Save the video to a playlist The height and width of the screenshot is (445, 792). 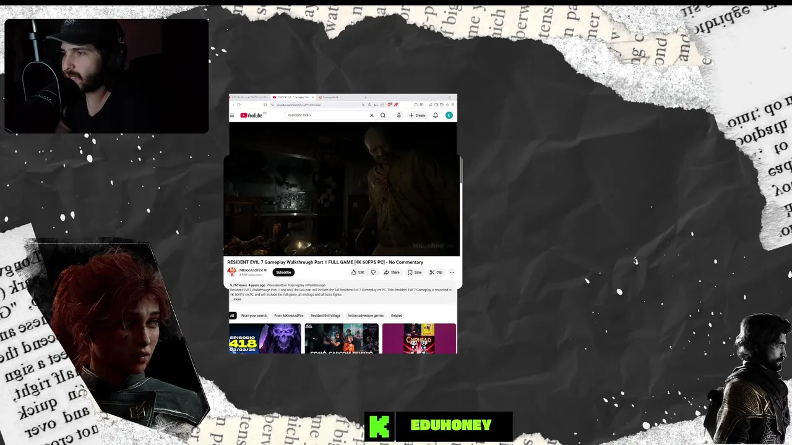coord(415,273)
